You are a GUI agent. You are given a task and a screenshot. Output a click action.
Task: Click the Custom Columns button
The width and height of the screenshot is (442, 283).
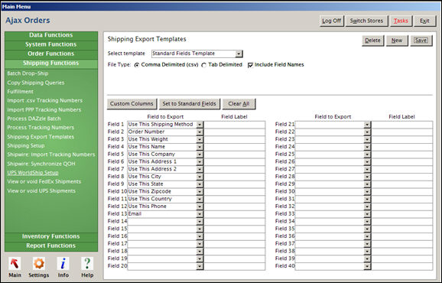pos(132,104)
